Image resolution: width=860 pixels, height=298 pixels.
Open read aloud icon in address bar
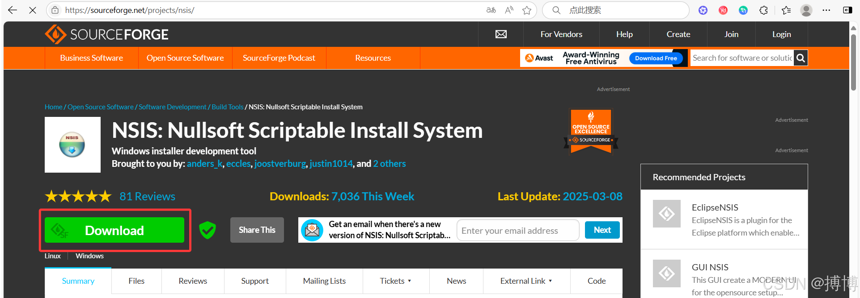(x=509, y=10)
